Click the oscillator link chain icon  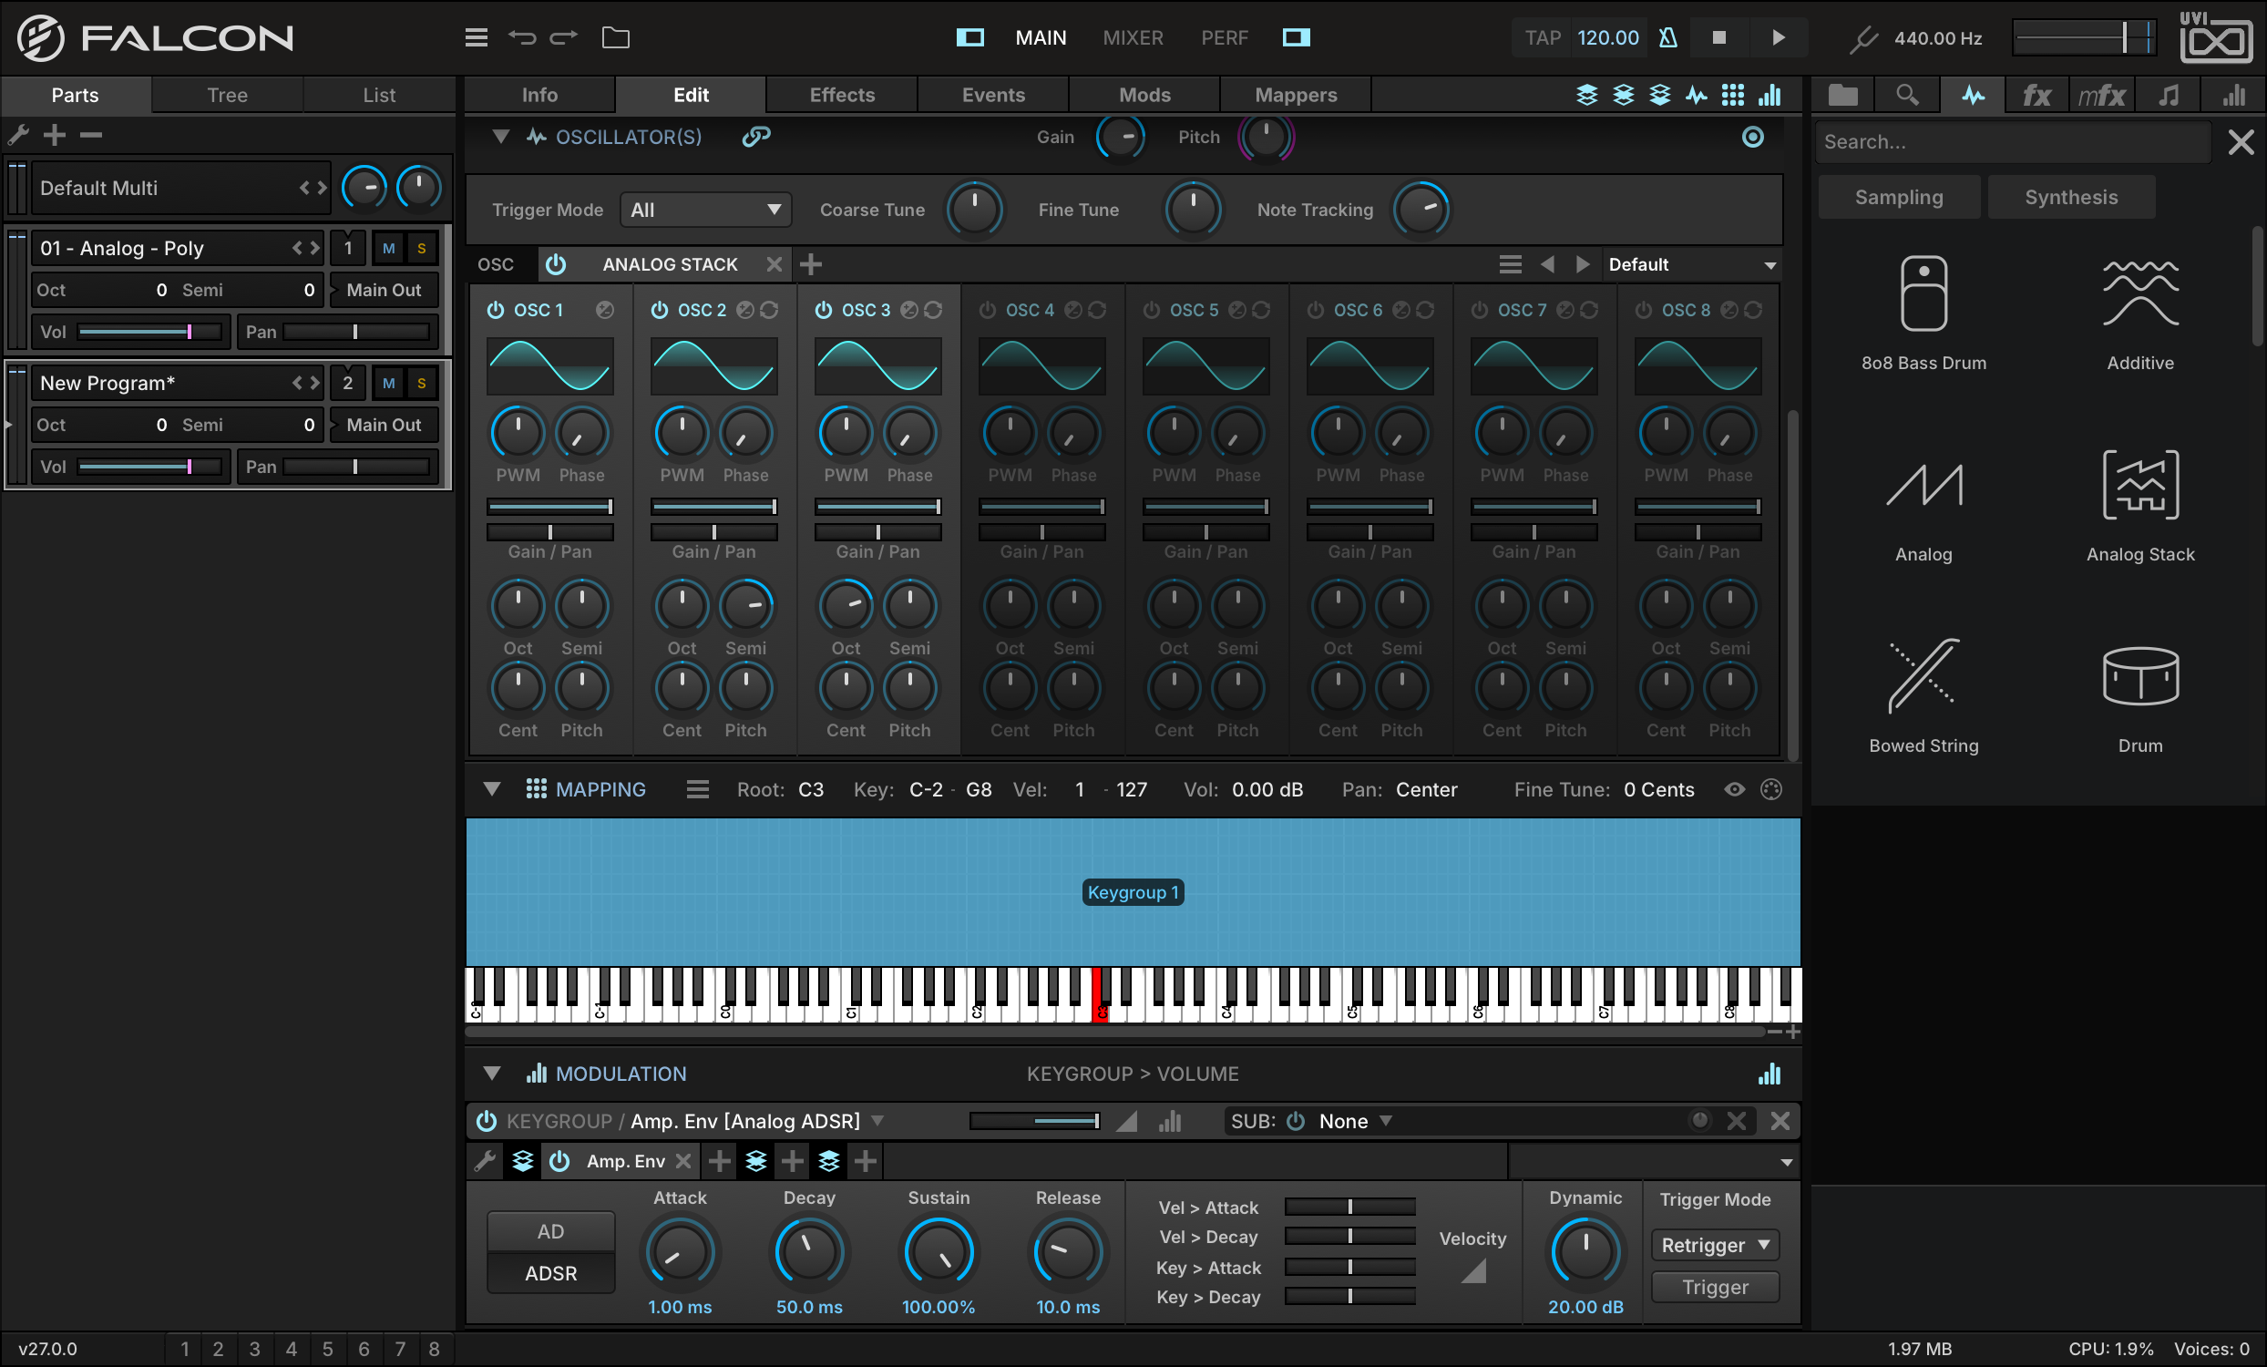[755, 137]
